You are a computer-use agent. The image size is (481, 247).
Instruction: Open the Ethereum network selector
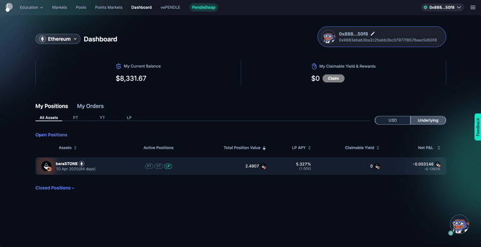coord(58,39)
